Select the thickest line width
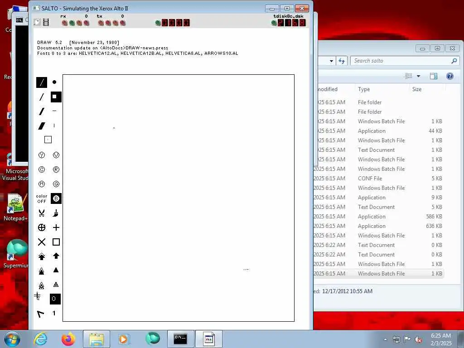This screenshot has height=348, width=464. click(x=42, y=126)
